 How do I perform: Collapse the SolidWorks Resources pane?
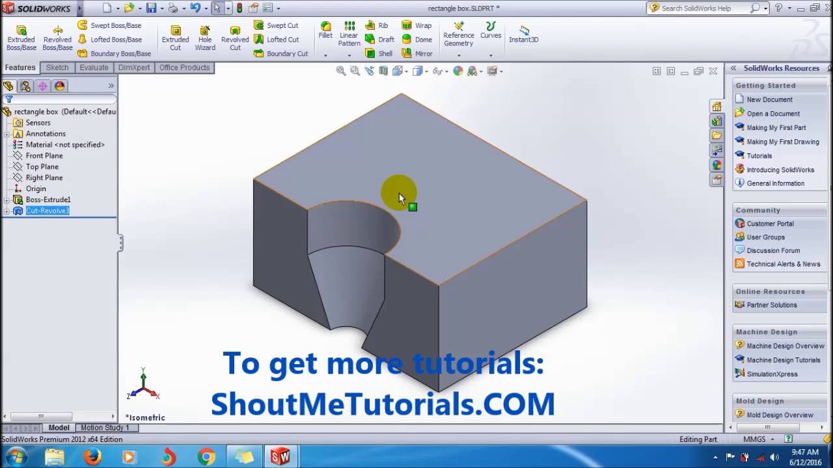click(x=733, y=68)
